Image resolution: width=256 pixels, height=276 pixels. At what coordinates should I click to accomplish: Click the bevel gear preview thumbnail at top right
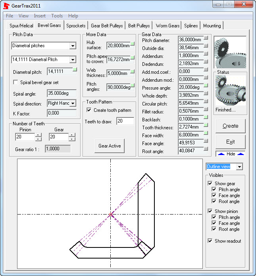pyautogui.click(x=230, y=52)
